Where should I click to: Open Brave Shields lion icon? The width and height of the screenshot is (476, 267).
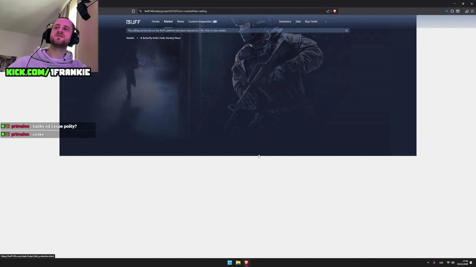pyautogui.click(x=334, y=11)
